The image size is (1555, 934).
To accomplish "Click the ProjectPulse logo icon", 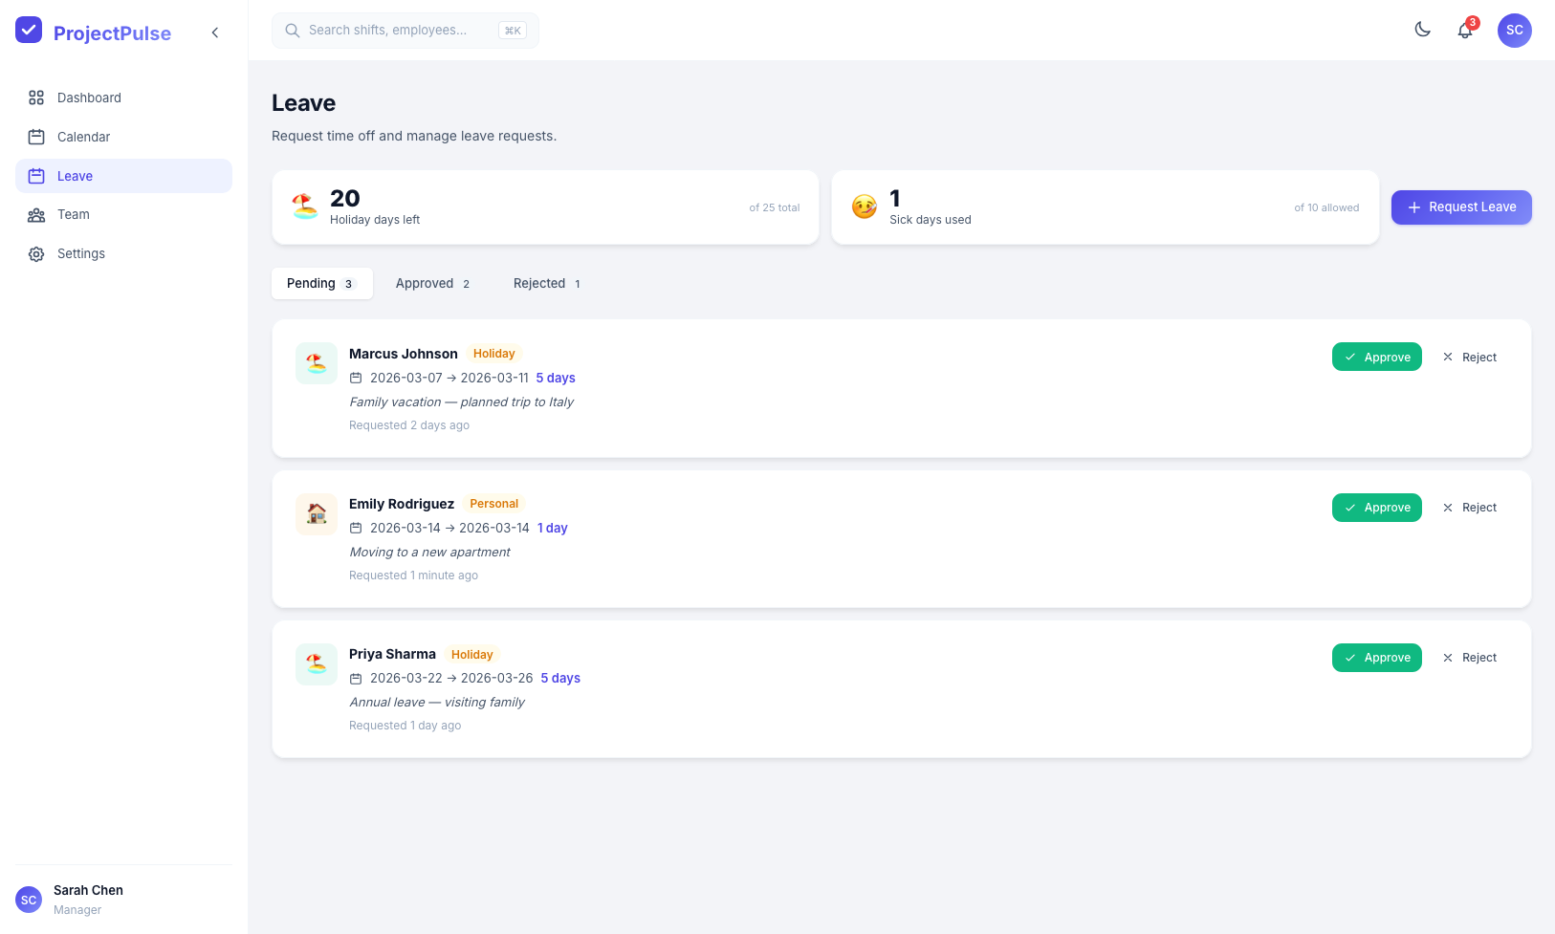I will [x=29, y=31].
